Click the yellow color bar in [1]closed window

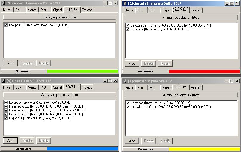(204, 149)
